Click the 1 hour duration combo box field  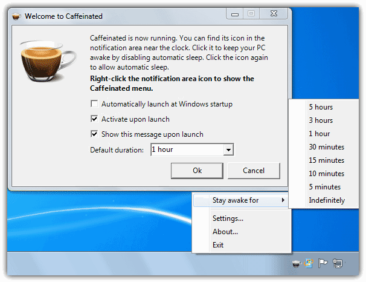192,149
